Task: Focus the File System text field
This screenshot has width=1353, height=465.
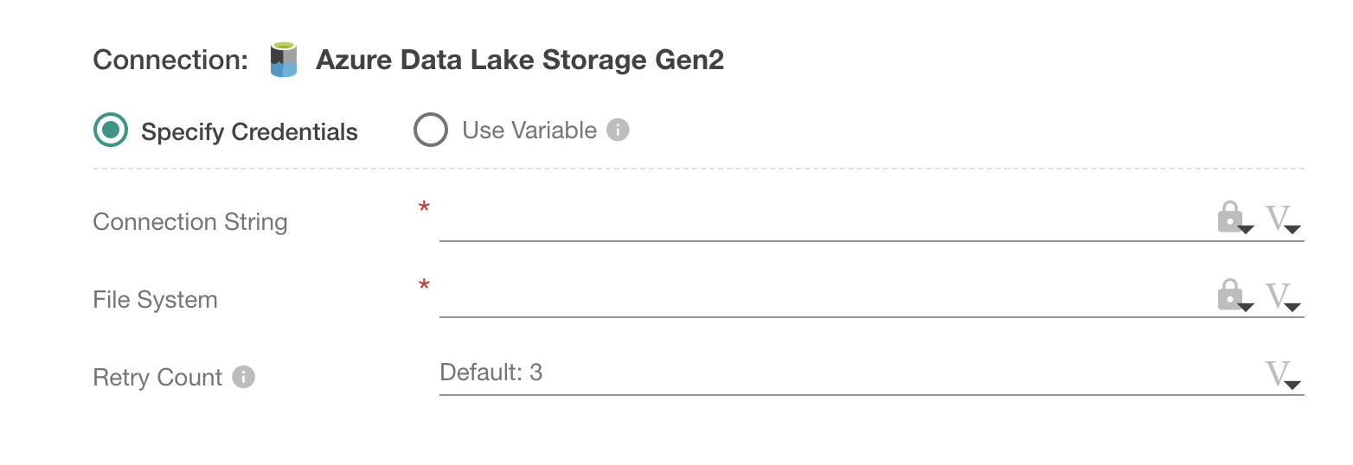Action: point(822,298)
